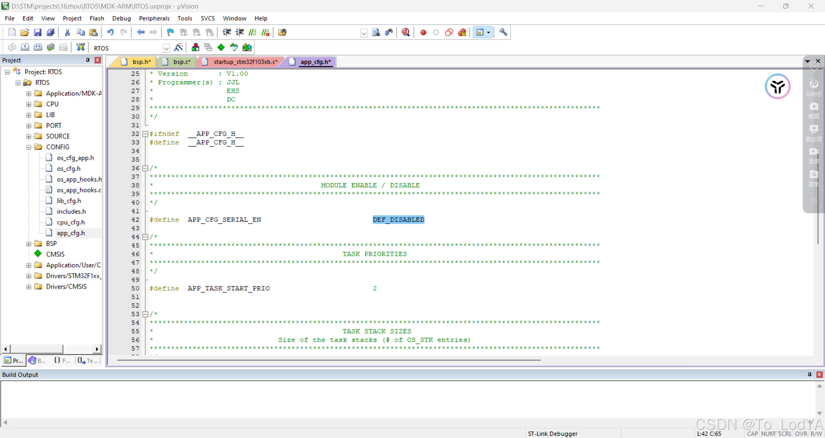Collapse the #ifndef fold at line 32
825x438 pixels.
pos(145,134)
